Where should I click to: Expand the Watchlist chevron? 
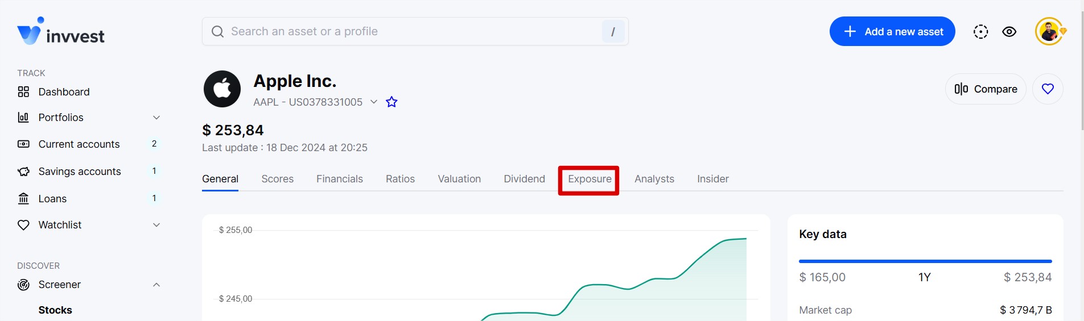pyautogui.click(x=156, y=225)
